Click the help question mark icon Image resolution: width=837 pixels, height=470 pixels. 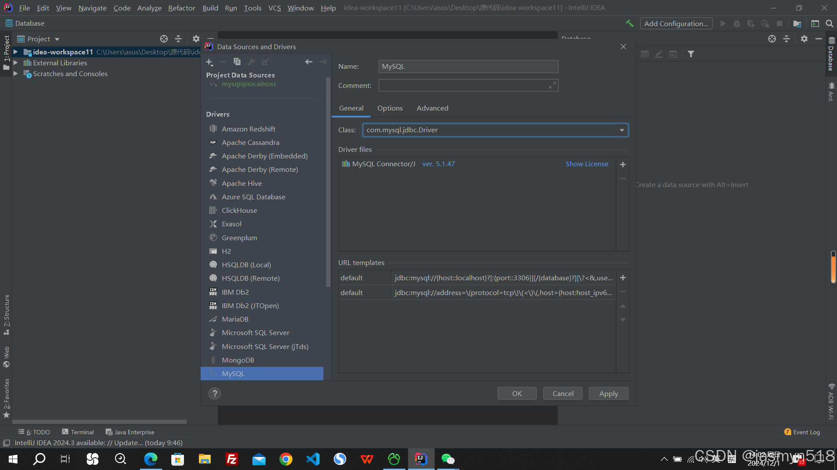(214, 393)
